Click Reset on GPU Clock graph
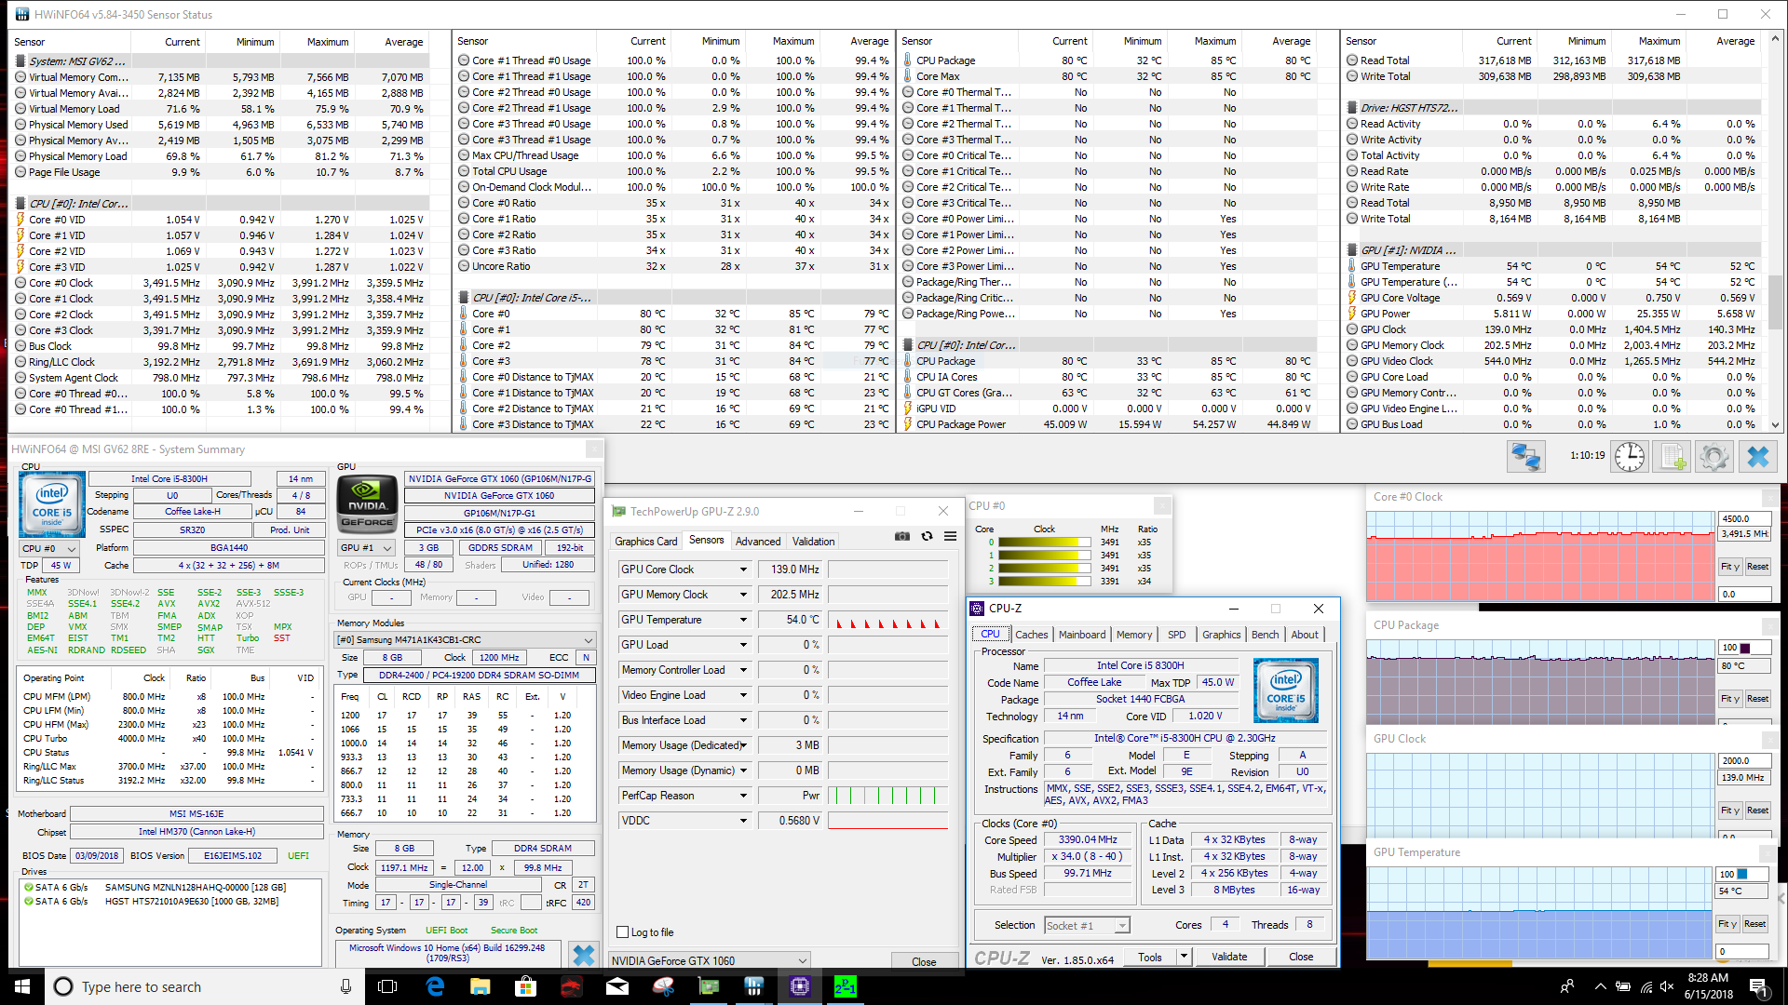1788x1005 pixels. point(1757,811)
